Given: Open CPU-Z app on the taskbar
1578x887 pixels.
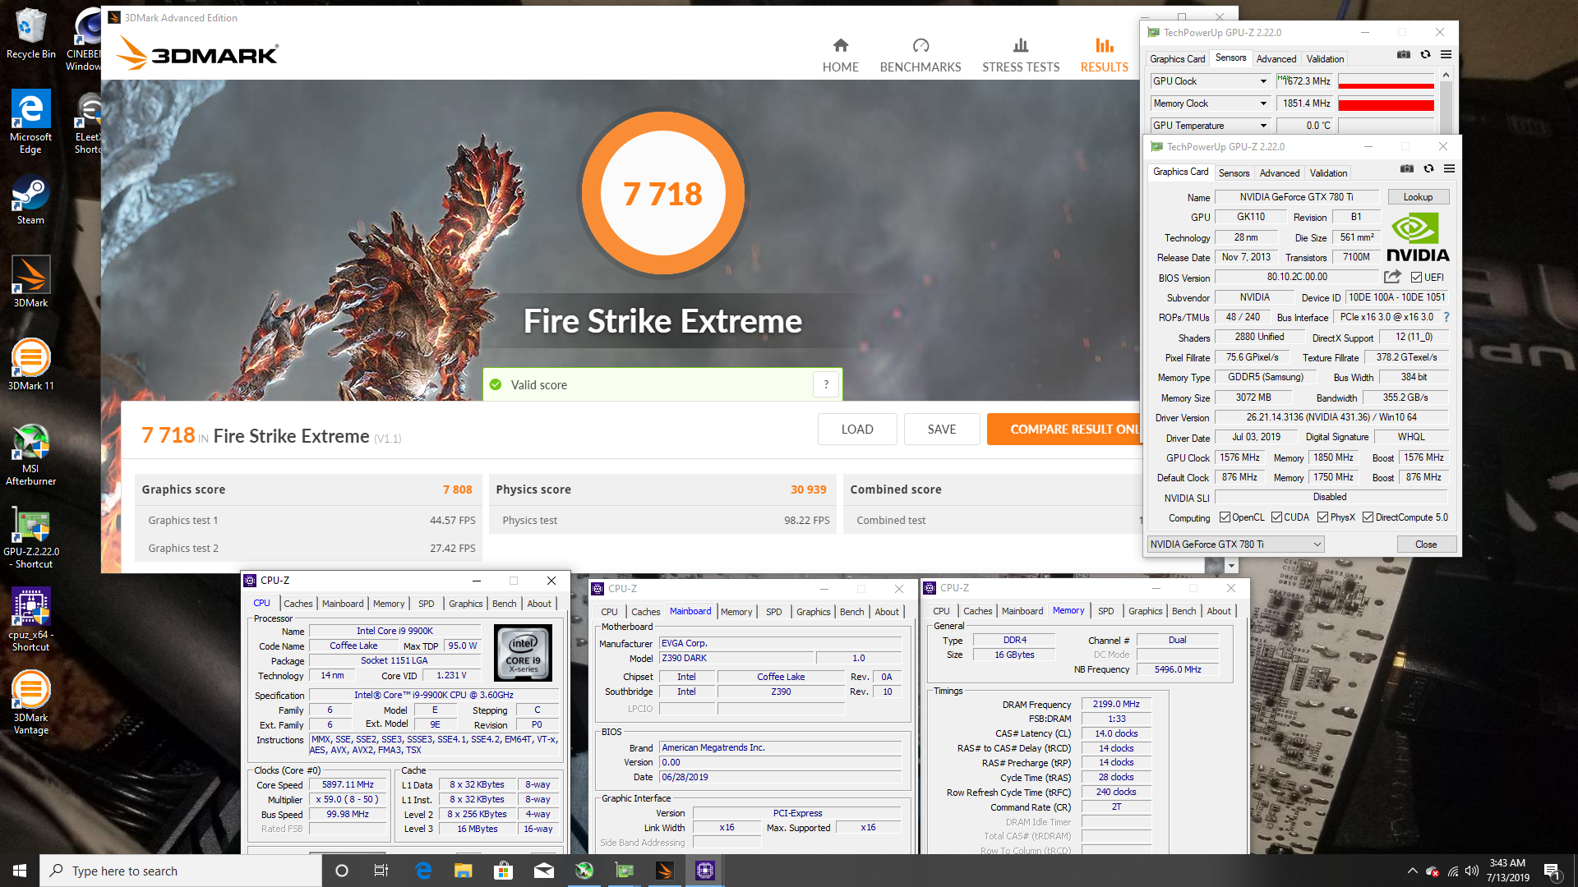Looking at the screenshot, I should (x=704, y=871).
